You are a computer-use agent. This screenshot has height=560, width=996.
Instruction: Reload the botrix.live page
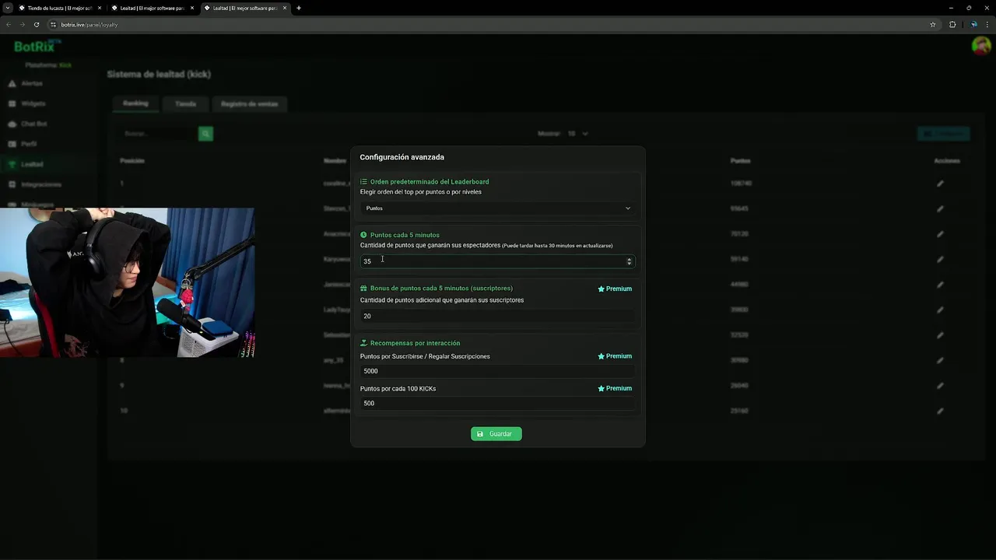click(37, 24)
